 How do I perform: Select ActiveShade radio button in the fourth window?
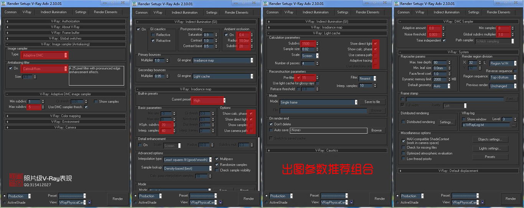(x=397, y=202)
